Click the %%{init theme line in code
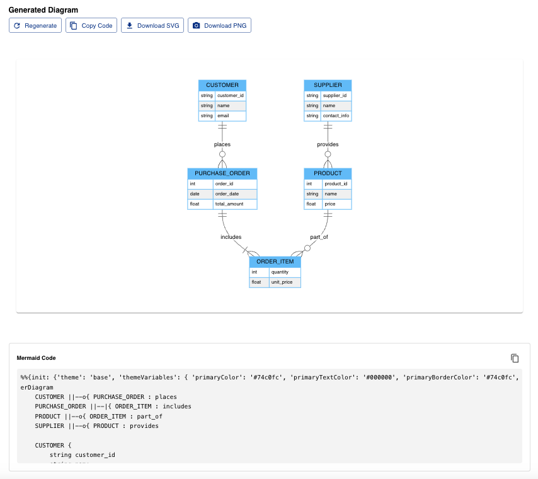538x479 pixels. [270, 378]
